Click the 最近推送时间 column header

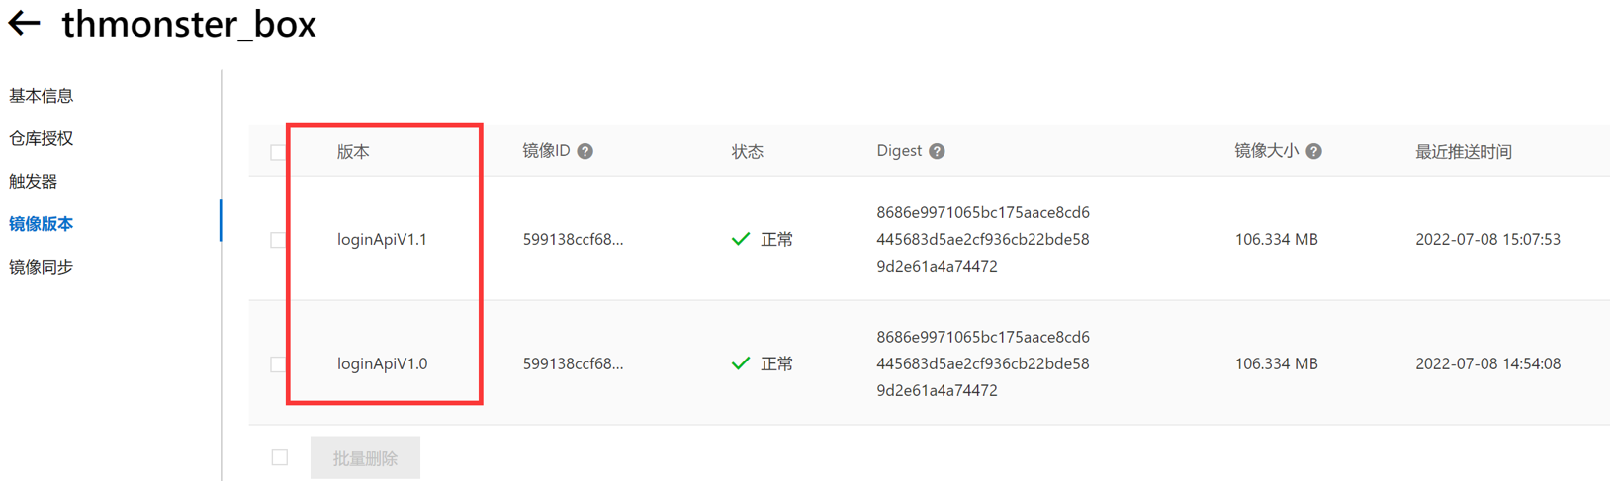pyautogui.click(x=1463, y=151)
